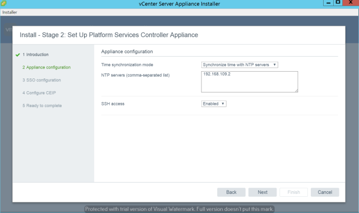Click the NTP servers text area

(x=250, y=82)
